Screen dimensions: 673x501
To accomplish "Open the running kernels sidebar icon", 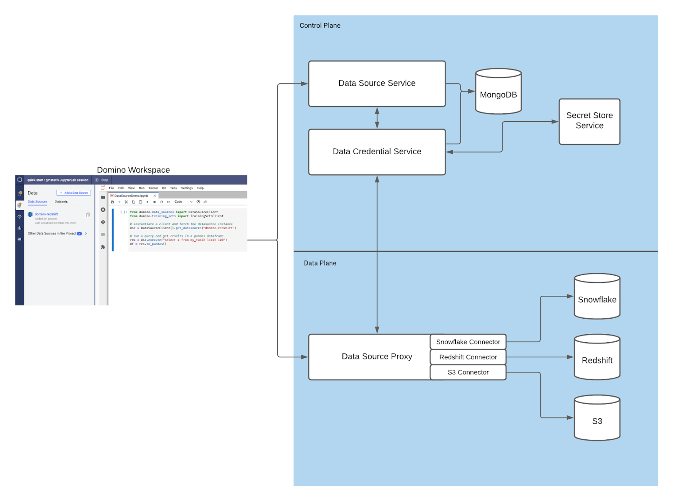I will (x=103, y=210).
